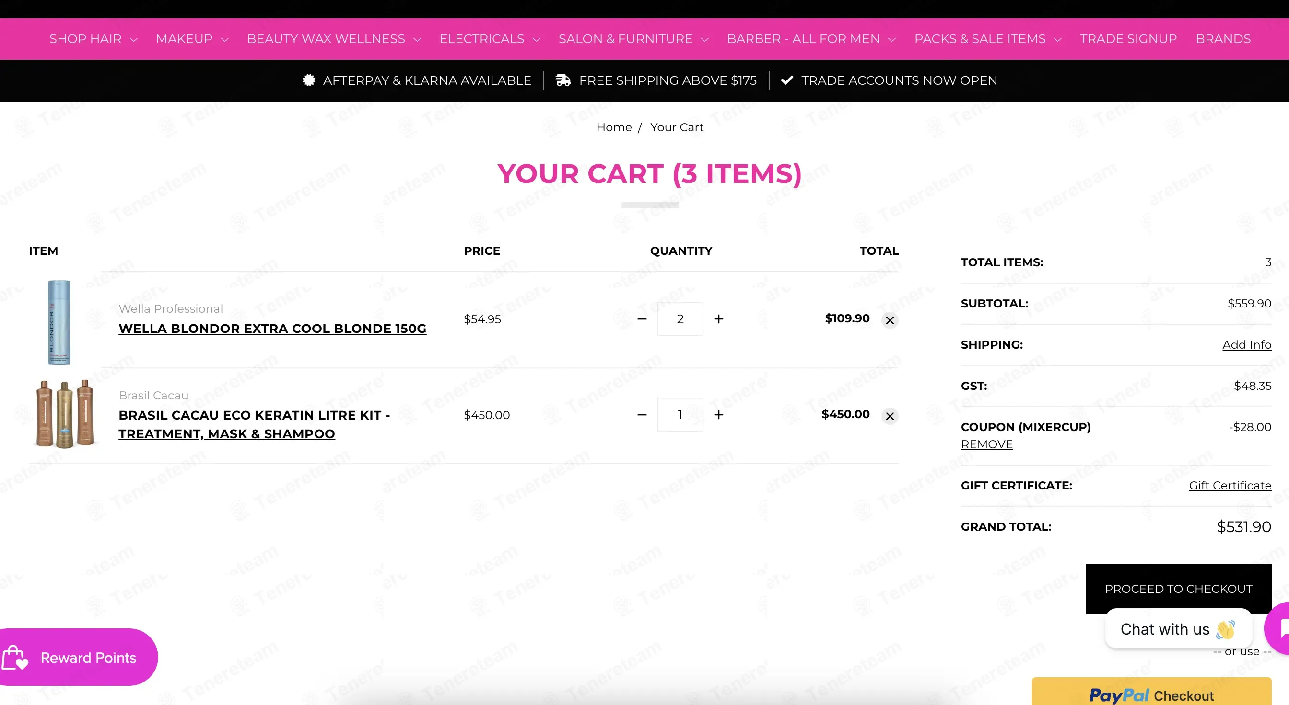Click the Your Cart breadcrumb text

pos(677,127)
